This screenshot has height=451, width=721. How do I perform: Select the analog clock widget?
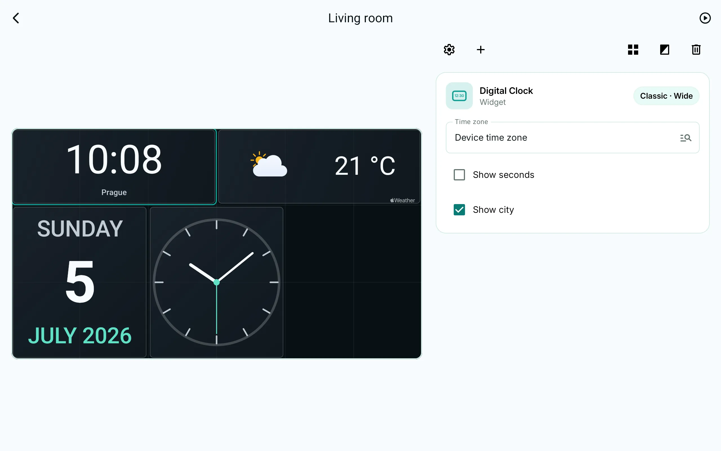[x=217, y=282]
